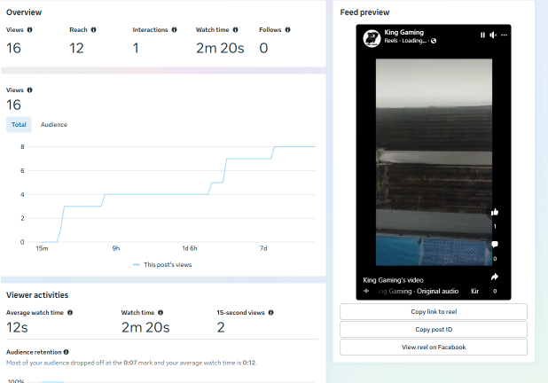This screenshot has width=548, height=383.
Task: Click the info icon beside 15-second views
Action: click(x=270, y=312)
